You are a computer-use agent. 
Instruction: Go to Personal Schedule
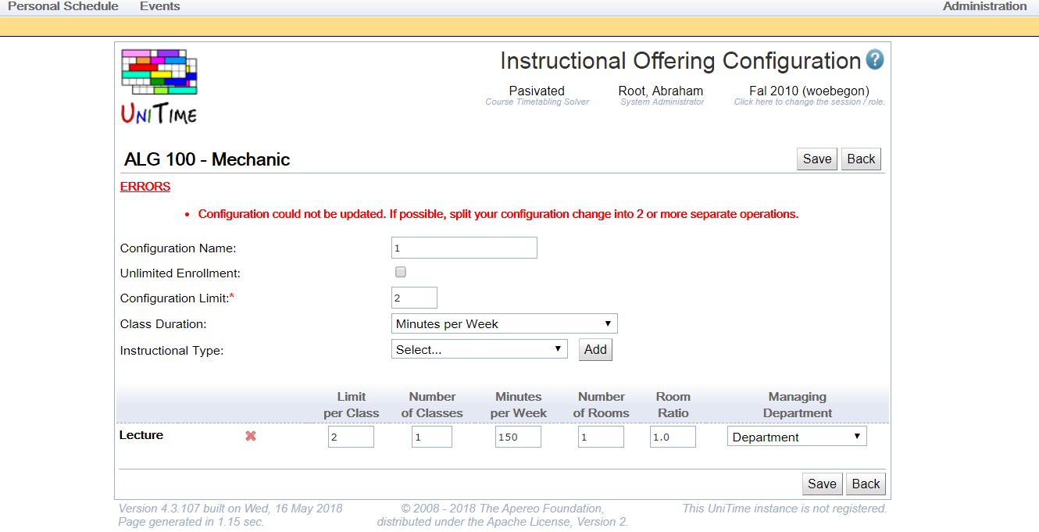(x=62, y=6)
